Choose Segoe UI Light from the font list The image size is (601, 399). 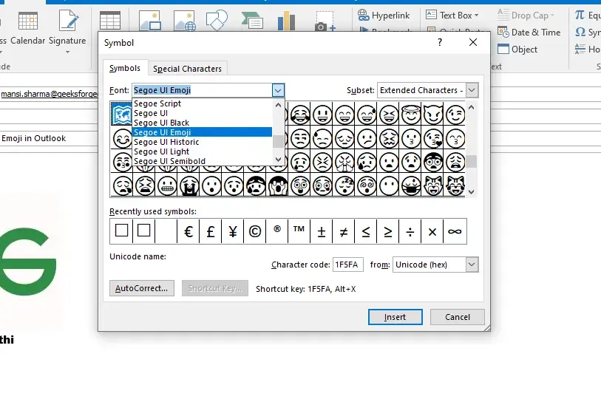coord(202,151)
